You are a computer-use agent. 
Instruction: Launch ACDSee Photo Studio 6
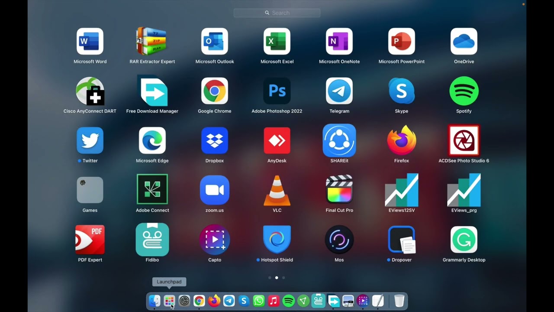[464, 140]
